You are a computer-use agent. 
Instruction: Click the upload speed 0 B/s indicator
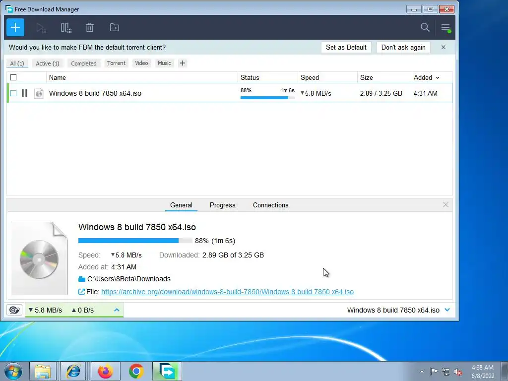click(83, 310)
